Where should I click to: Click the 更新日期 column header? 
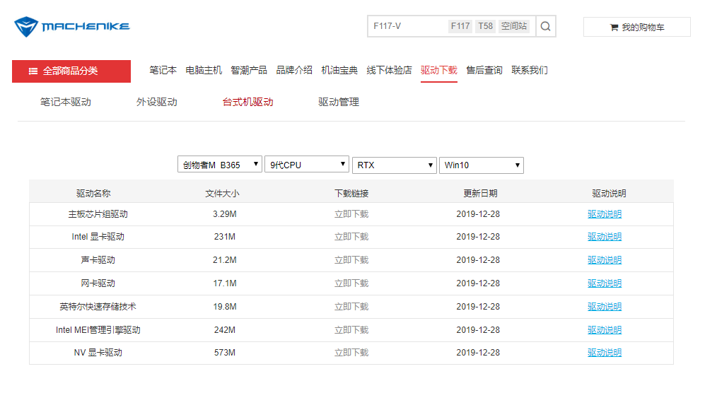pos(480,193)
